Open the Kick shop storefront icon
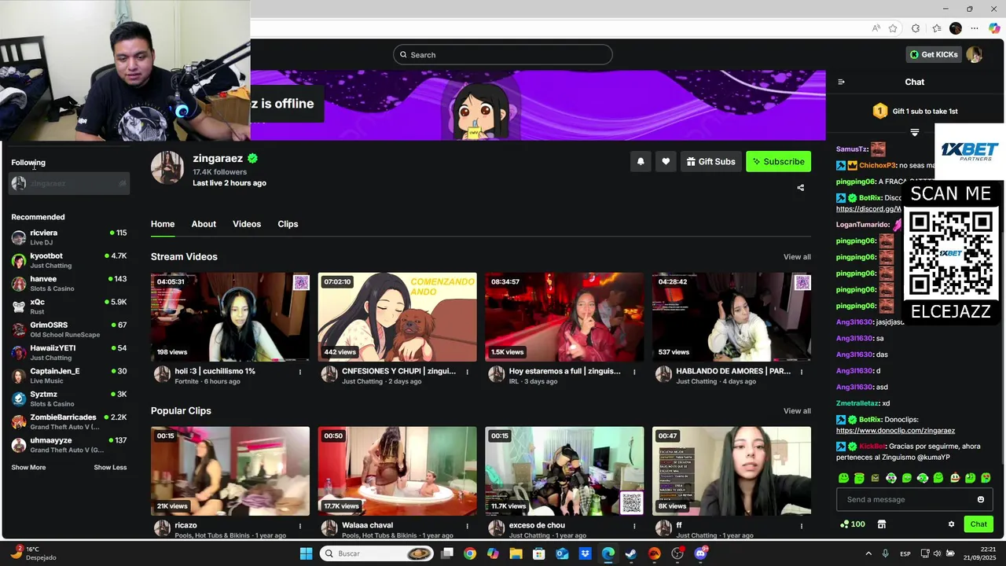Screen dimensions: 1006x566 882,524
